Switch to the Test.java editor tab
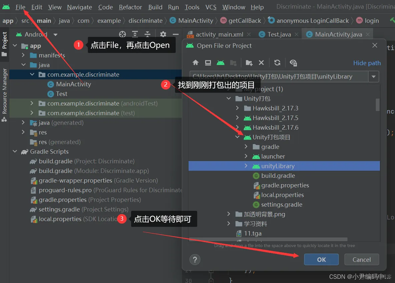The height and width of the screenshot is (283, 395). [279, 34]
